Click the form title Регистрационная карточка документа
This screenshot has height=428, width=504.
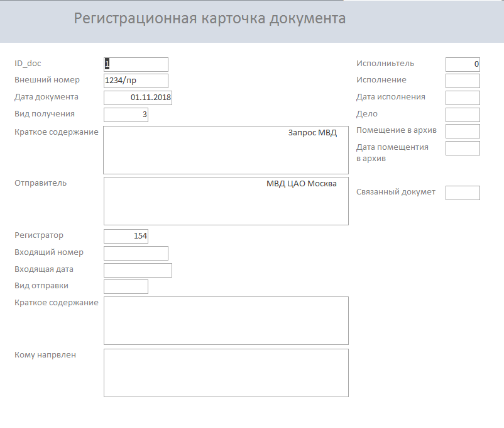(x=210, y=18)
